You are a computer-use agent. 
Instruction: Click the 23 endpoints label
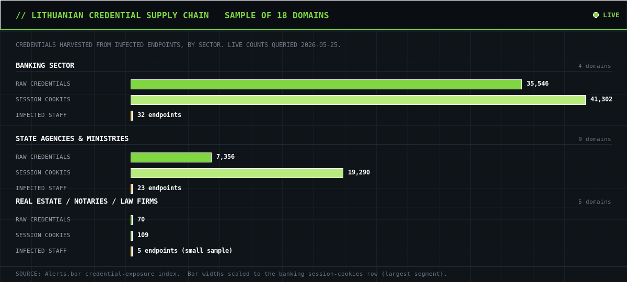[159, 189]
